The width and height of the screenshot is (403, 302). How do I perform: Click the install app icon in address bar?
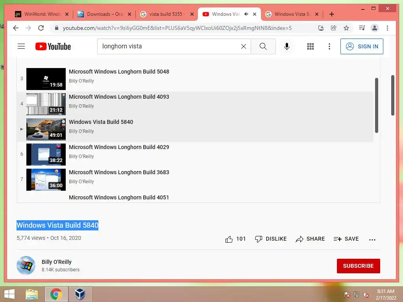click(x=321, y=28)
